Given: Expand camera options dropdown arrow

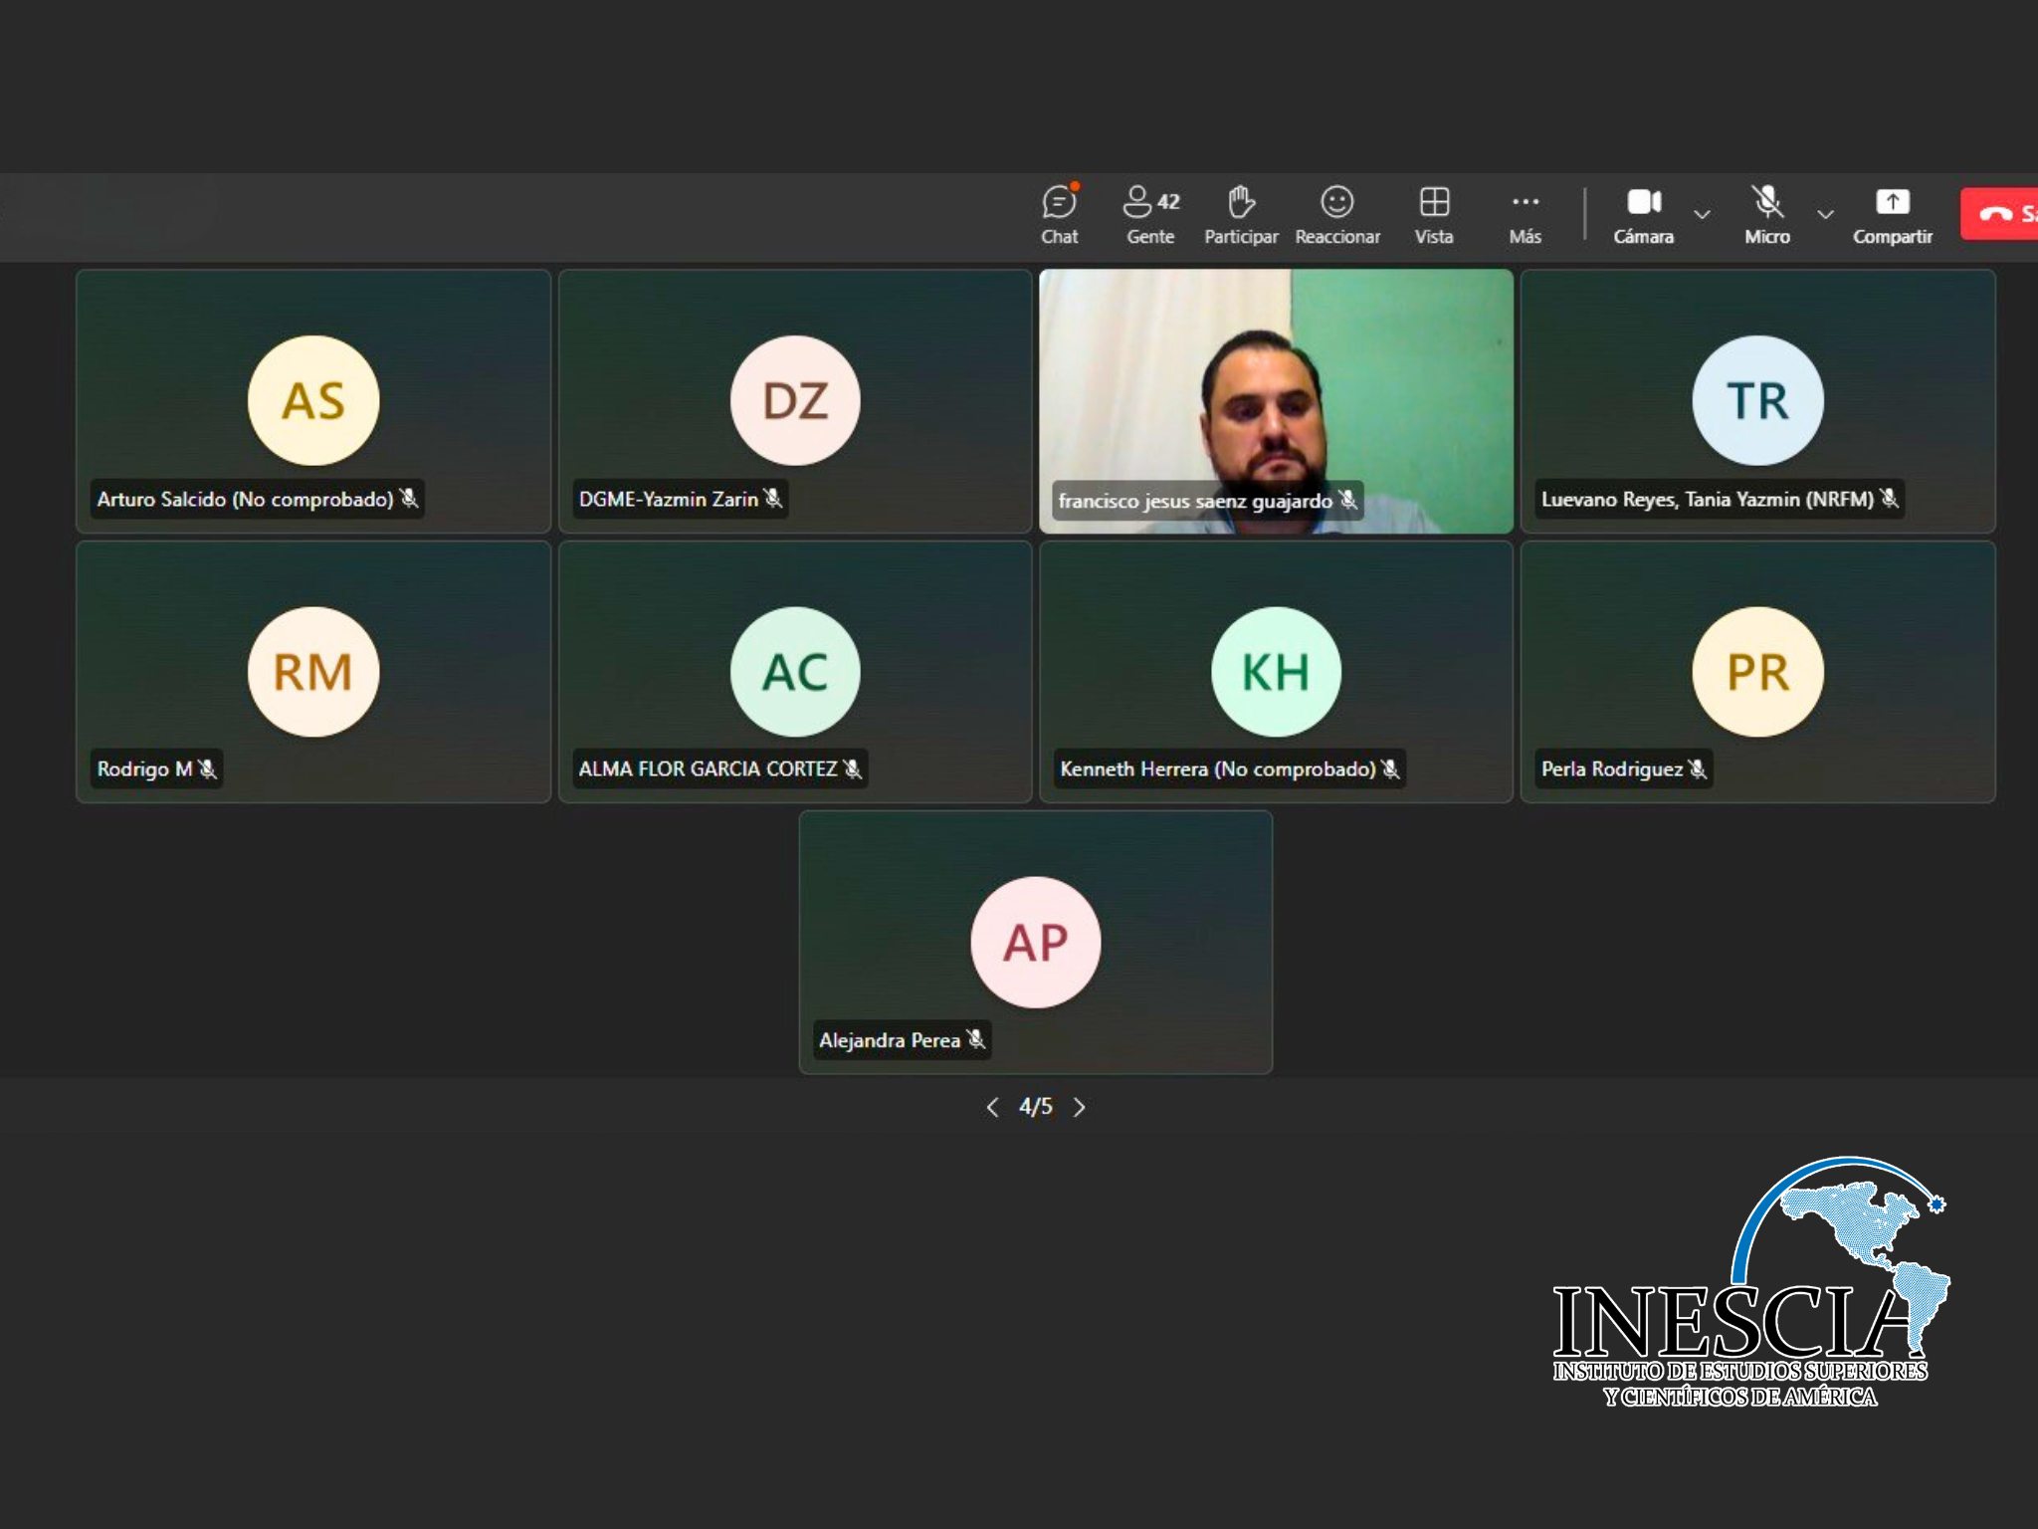Looking at the screenshot, I should pyautogui.click(x=1703, y=214).
